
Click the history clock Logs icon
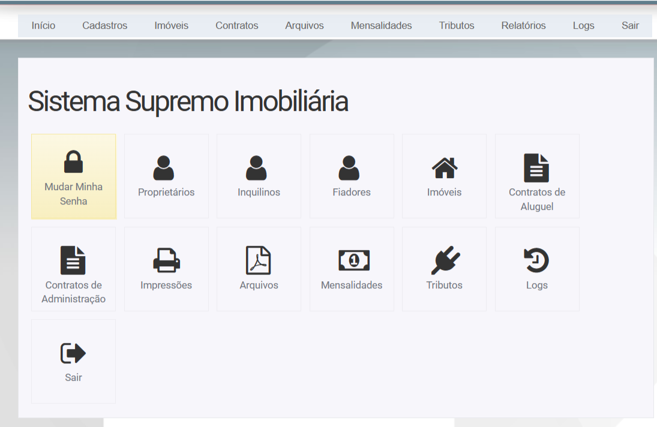536,260
